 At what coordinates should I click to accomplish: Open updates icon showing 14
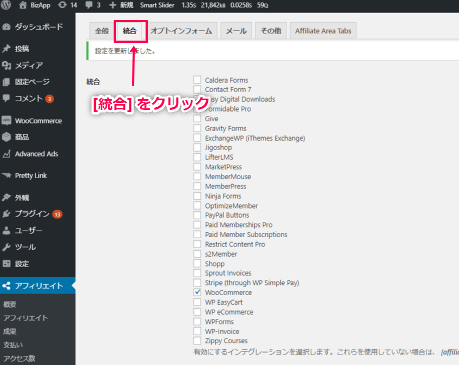[62, 5]
